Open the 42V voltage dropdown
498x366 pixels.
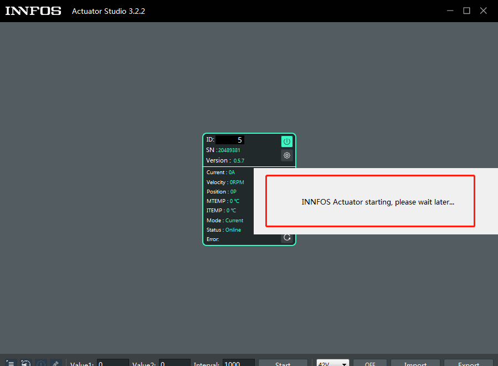(x=332, y=363)
